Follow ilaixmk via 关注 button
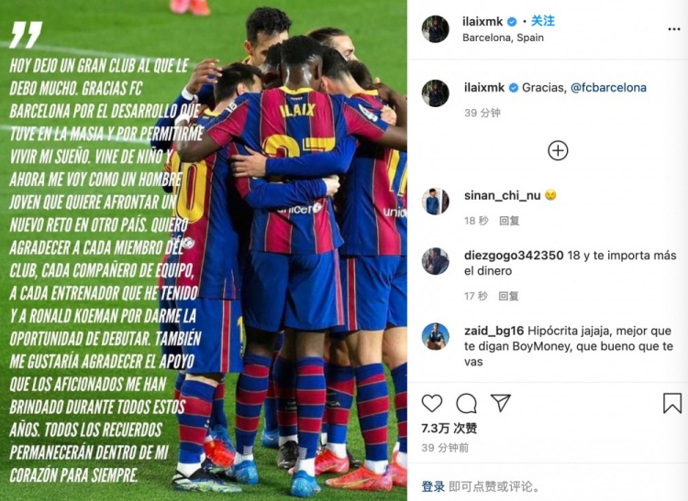Image resolution: width=688 pixels, height=501 pixels. pyautogui.click(x=543, y=21)
